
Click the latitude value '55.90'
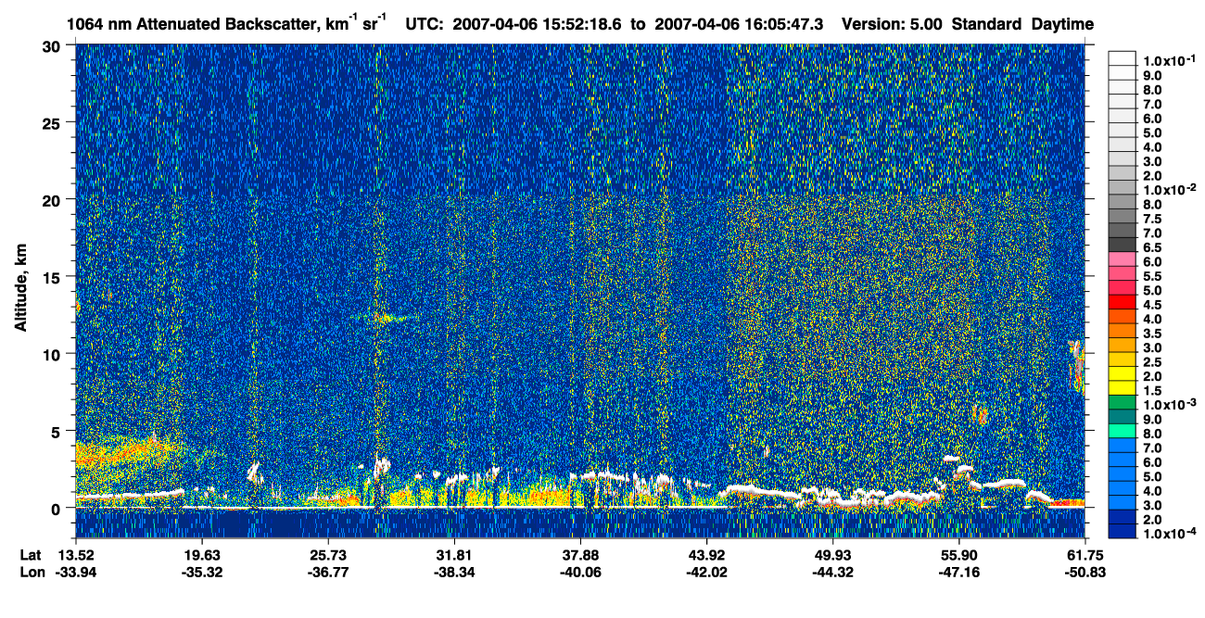(958, 555)
